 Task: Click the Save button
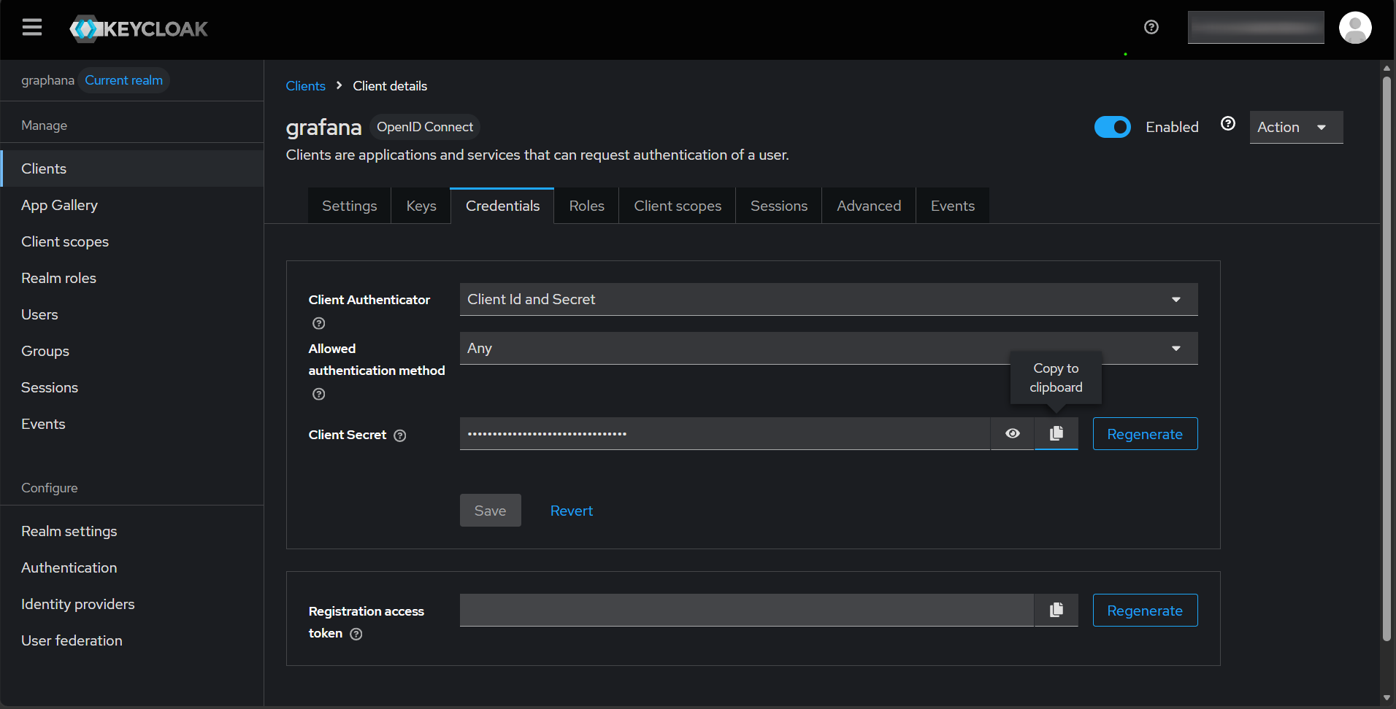pyautogui.click(x=491, y=511)
